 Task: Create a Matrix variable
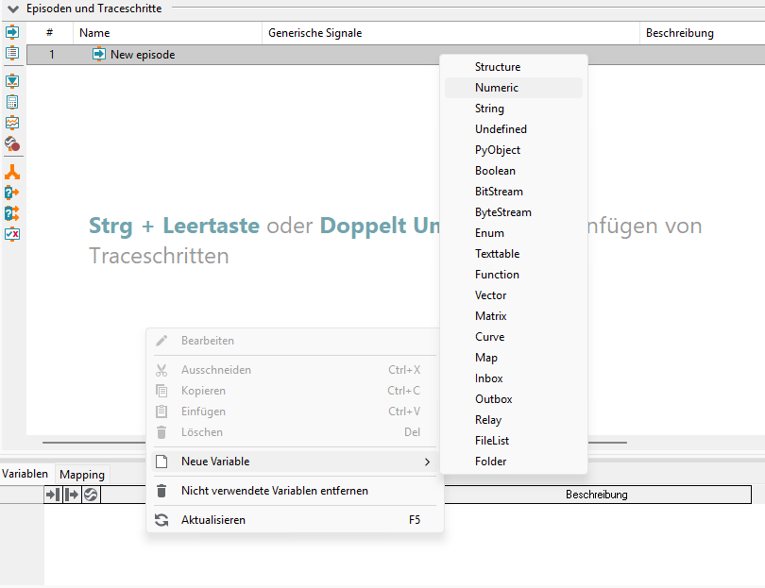pos(514,316)
